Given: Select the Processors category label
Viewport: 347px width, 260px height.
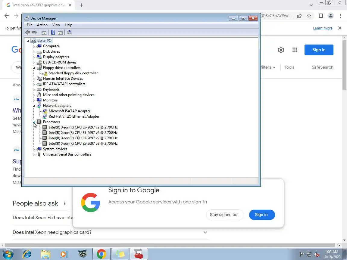Looking at the screenshot, I should [51, 122].
